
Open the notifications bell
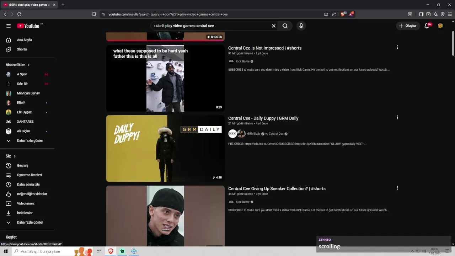coord(427,26)
